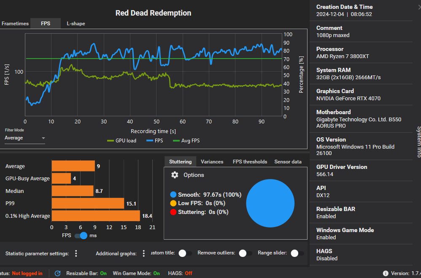
Task: Switch to the Frametimes tab
Action: coord(15,24)
